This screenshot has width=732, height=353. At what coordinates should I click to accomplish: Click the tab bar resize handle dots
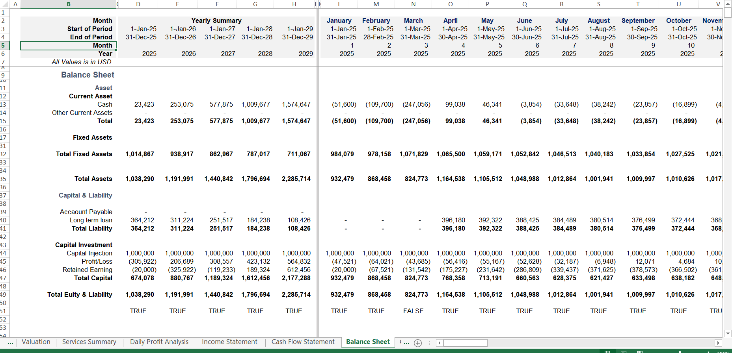429,343
